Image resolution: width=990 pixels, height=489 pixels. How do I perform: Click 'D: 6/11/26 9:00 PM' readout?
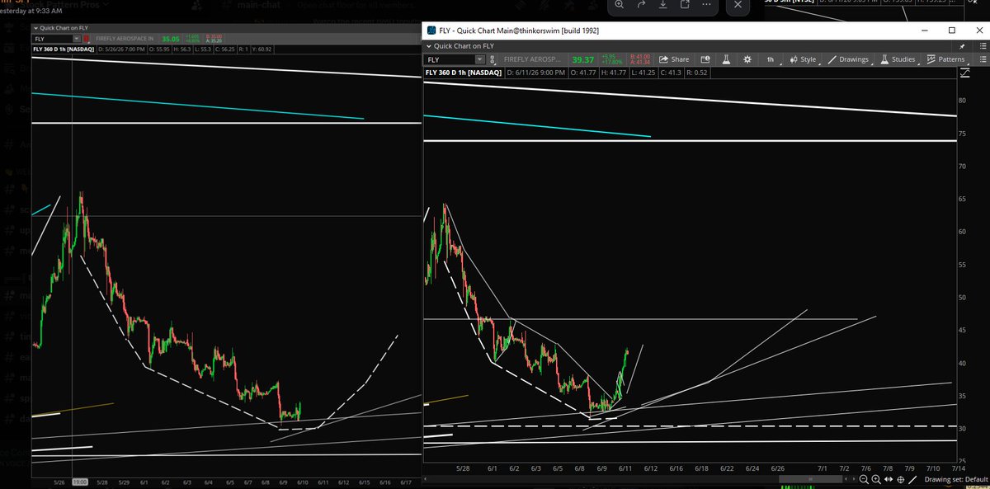pyautogui.click(x=535, y=73)
